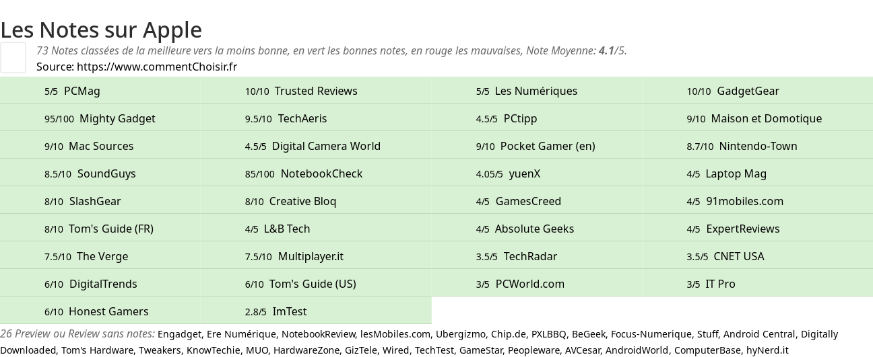Screen dimensions: 873x357
Task: Open the Ubergizmo preview link
Action: click(460, 334)
